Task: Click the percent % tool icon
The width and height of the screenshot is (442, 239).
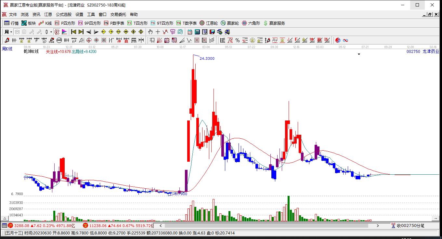Action: [238, 40]
